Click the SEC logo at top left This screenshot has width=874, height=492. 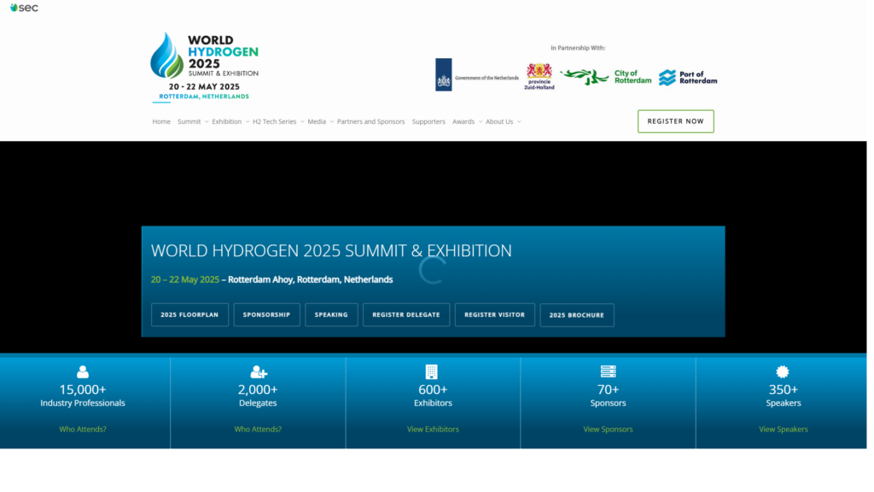pyautogui.click(x=24, y=8)
